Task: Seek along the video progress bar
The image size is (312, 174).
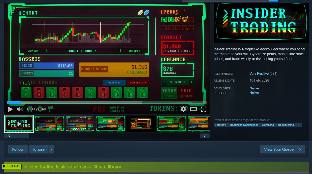Action: (x=107, y=102)
